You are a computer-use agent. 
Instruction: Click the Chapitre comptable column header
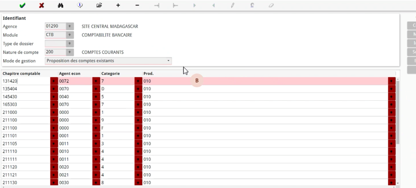click(22, 73)
